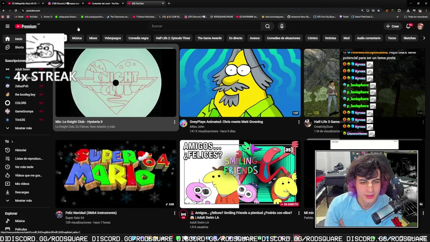Open OneyPlays Animated video thumbnail
430x242 pixels.
point(240,83)
